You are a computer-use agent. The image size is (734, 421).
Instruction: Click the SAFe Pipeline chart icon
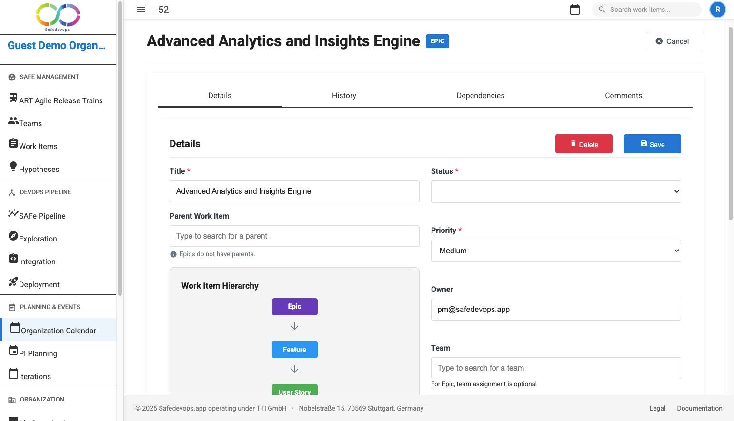pyautogui.click(x=13, y=213)
